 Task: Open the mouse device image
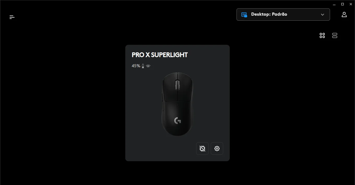pyautogui.click(x=177, y=104)
